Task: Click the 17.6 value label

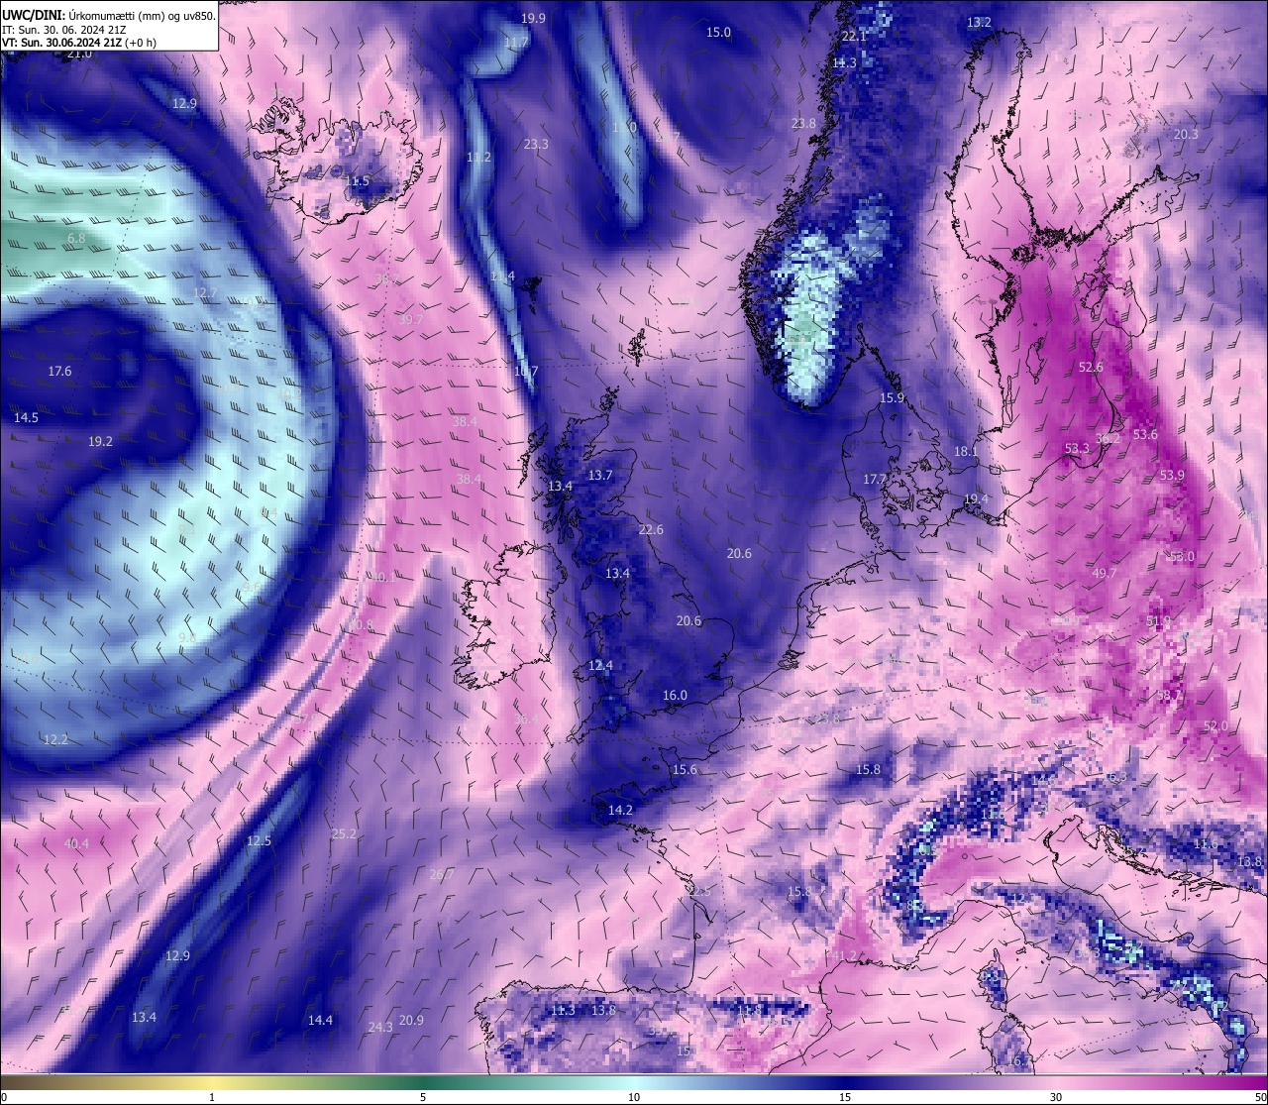Action: [x=59, y=372]
